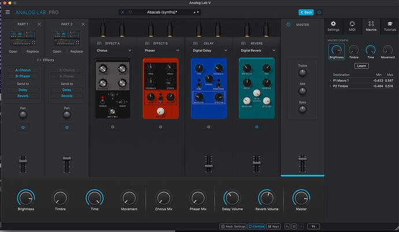This screenshot has height=232, width=399.
Task: Click the Keyb. Settings icon button
Action: [233, 226]
